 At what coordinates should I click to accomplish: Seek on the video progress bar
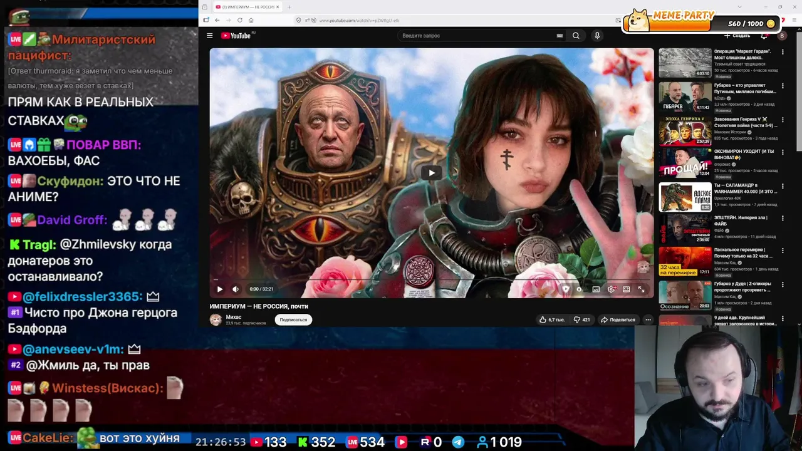tap(431, 280)
